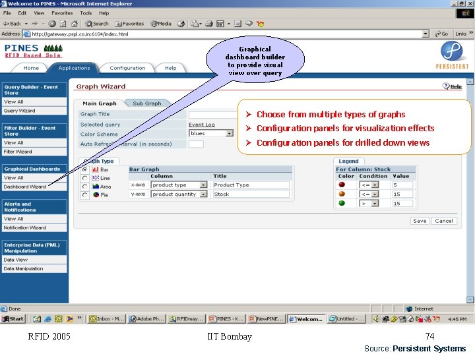Click the browser Back arrow icon
475x356 pixels.
click(x=6, y=24)
